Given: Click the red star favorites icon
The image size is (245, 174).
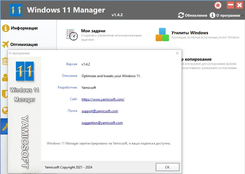Looking at the screenshot, I should 218,5.
